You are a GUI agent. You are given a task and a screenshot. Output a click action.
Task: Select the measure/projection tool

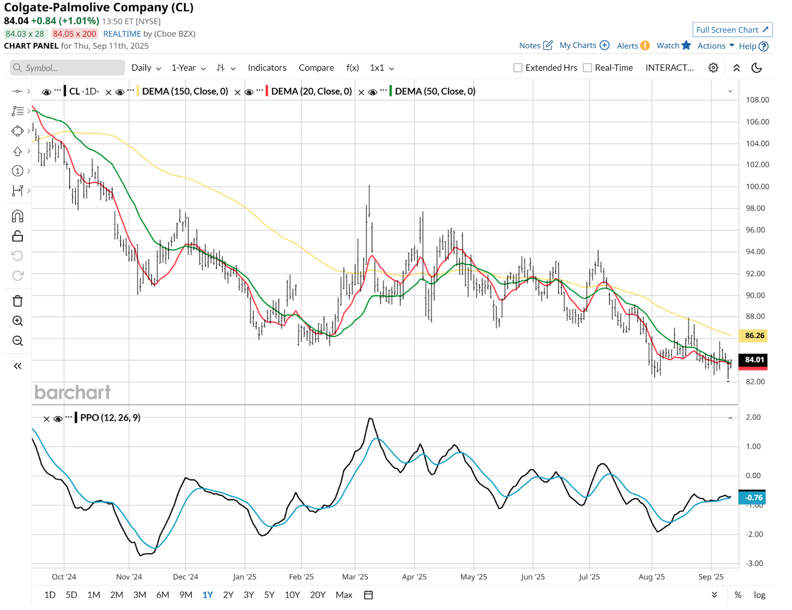click(17, 190)
